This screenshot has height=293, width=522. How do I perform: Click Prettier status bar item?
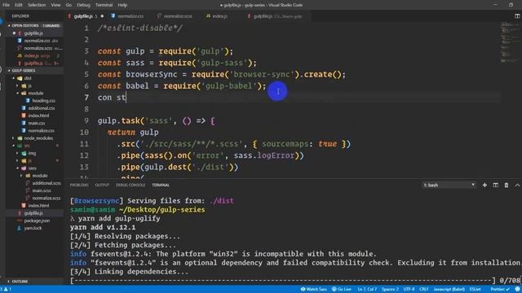tap(500, 290)
